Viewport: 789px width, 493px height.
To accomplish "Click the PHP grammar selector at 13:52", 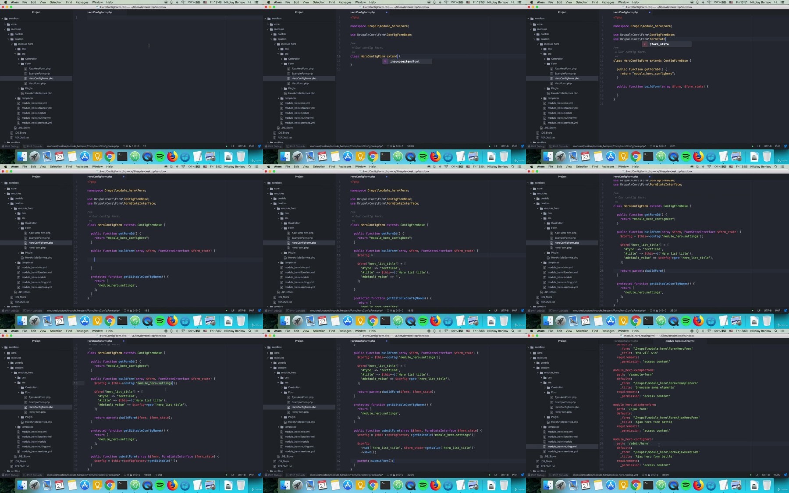I will tap(252, 311).
